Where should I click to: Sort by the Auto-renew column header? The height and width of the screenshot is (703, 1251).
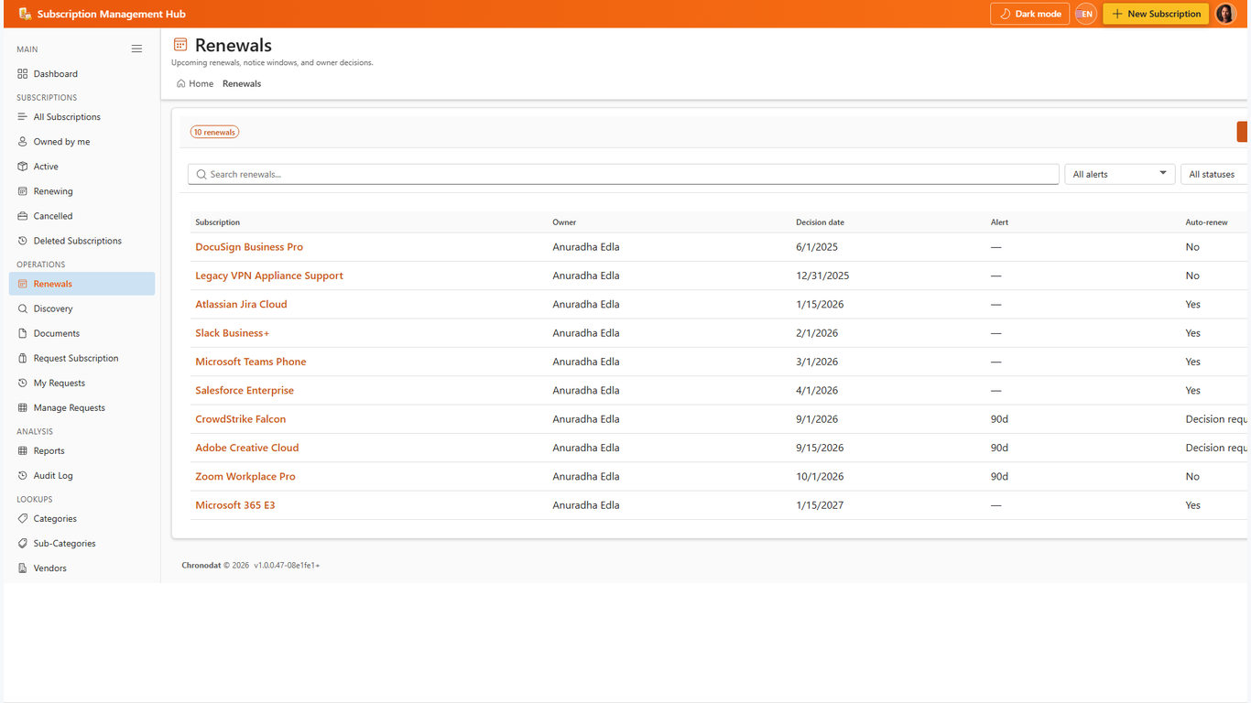tap(1206, 222)
